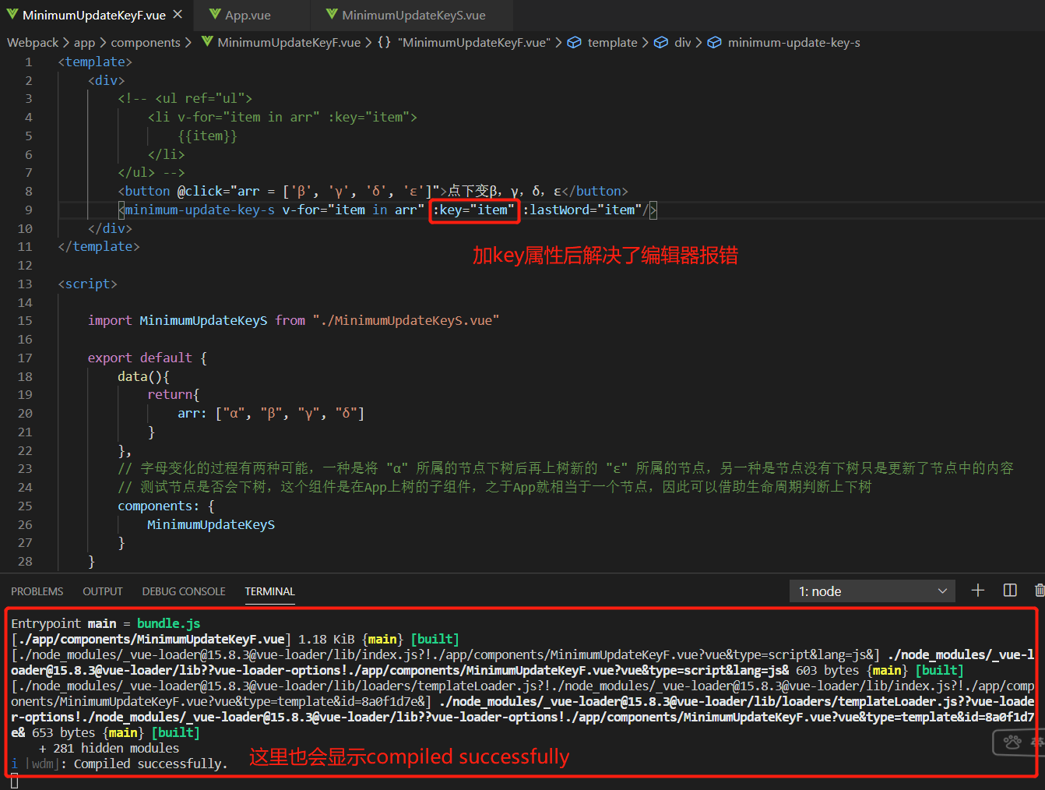Click the 'import' keyword on line 15
The width and height of the screenshot is (1045, 790).
(110, 320)
